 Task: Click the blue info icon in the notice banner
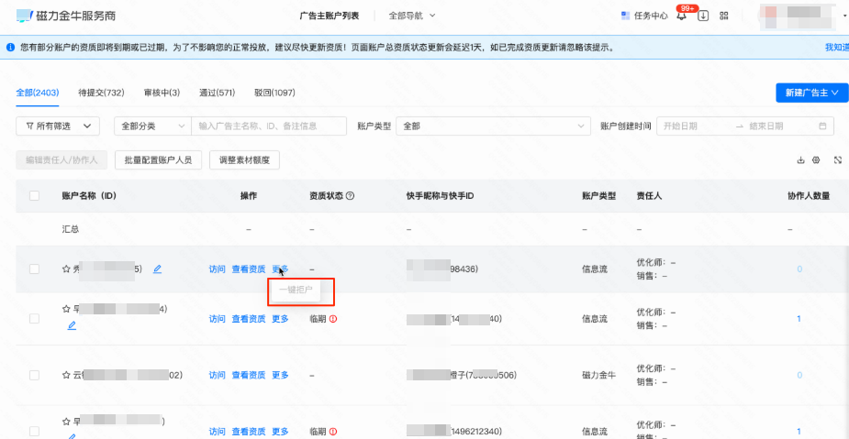click(x=10, y=48)
